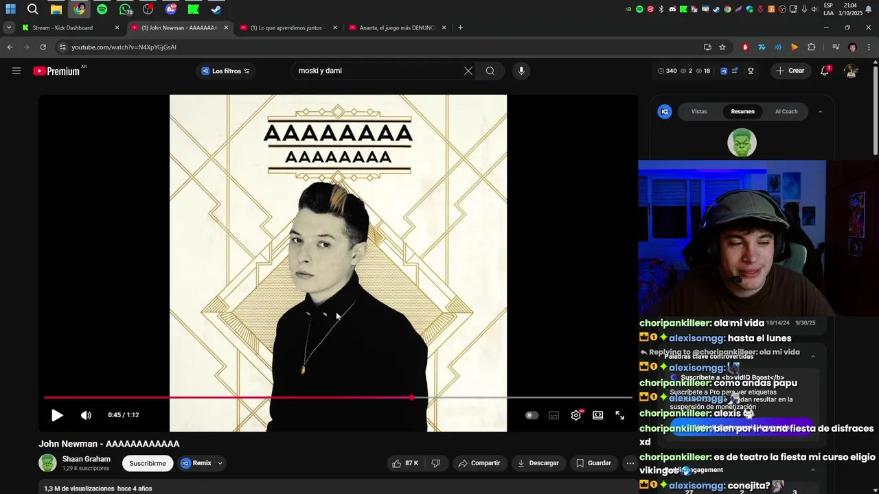Click the orange play extension icon
The width and height of the screenshot is (879, 494).
click(x=795, y=47)
